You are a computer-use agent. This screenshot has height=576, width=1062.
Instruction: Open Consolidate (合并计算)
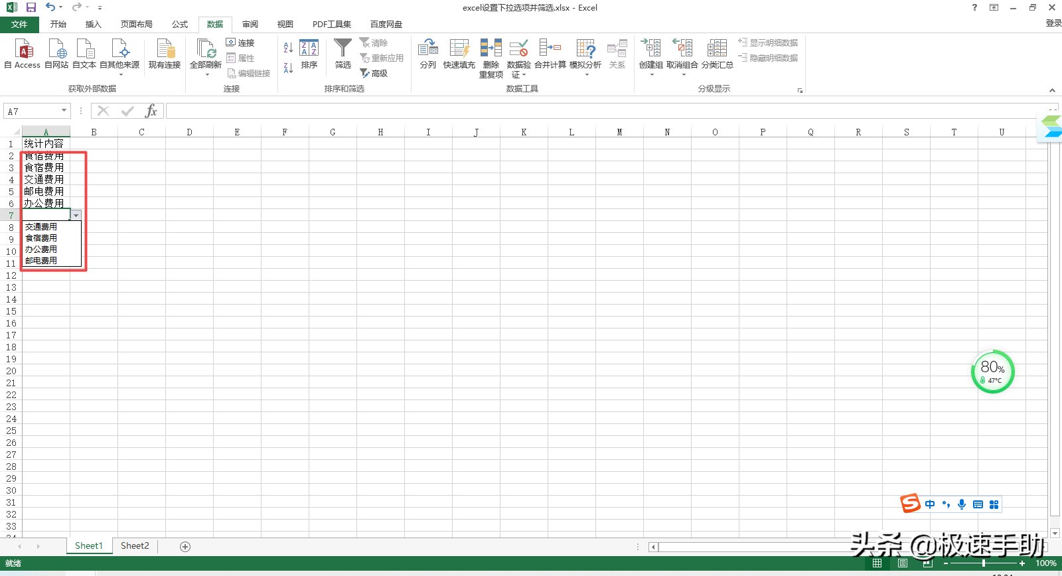coord(550,54)
